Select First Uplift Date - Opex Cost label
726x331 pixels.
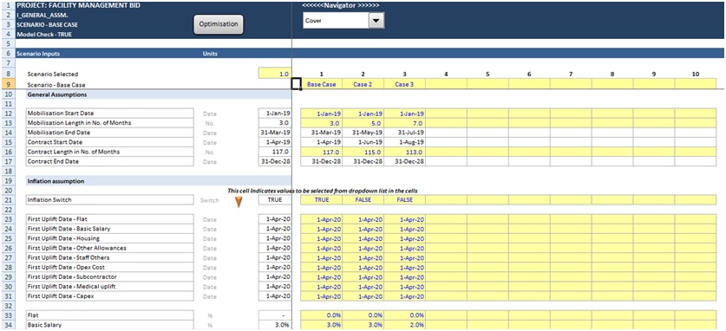click(x=110, y=267)
